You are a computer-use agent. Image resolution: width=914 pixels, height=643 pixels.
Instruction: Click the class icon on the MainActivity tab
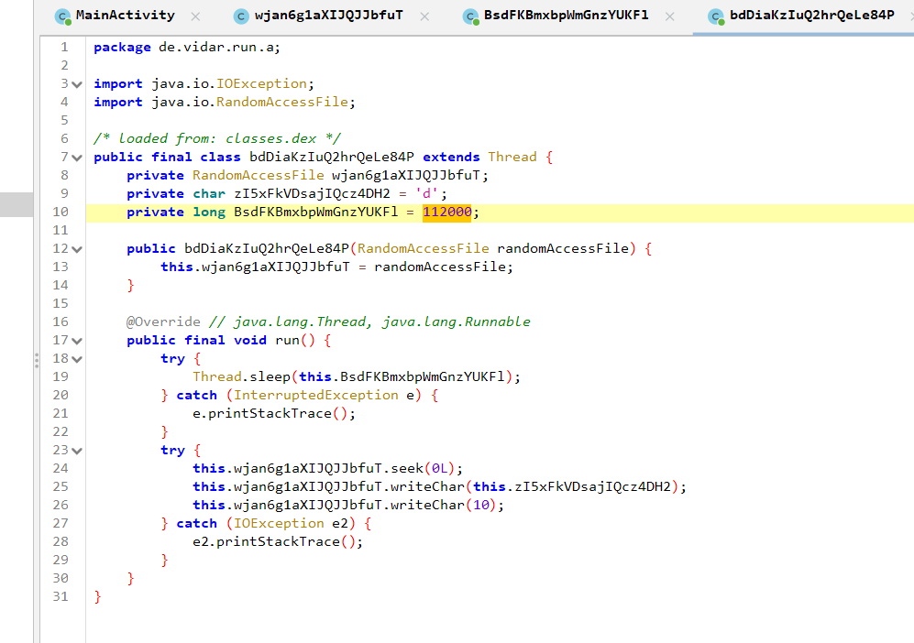(x=62, y=16)
